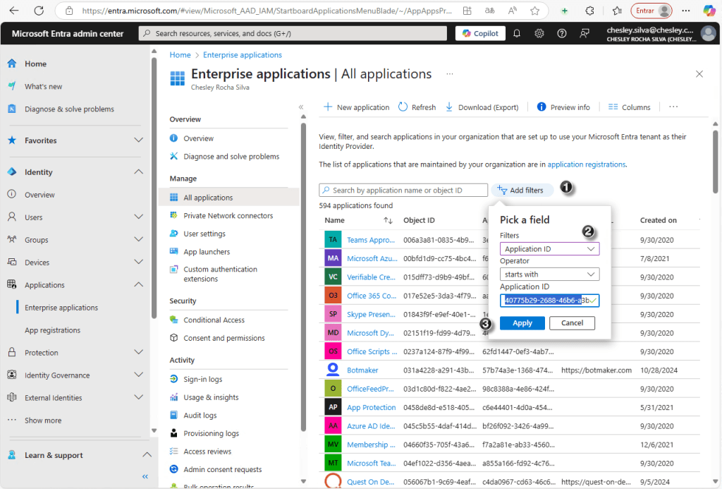Open the Filters dropdown showing Application ID
The image size is (722, 489).
pyautogui.click(x=549, y=249)
